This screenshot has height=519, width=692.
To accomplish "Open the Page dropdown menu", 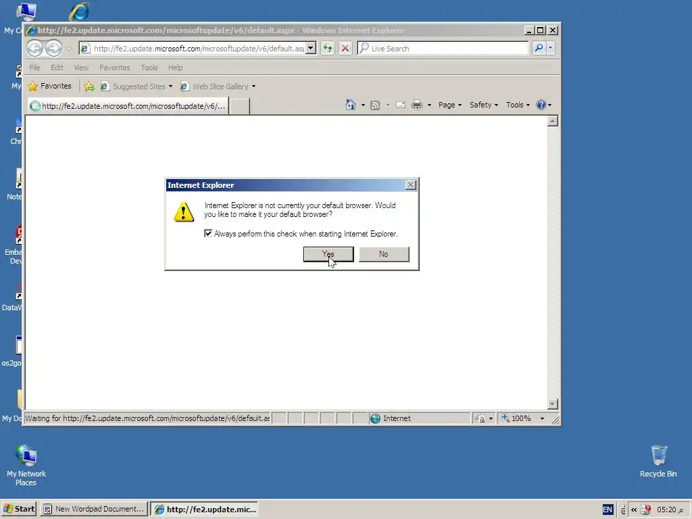I will click(449, 105).
